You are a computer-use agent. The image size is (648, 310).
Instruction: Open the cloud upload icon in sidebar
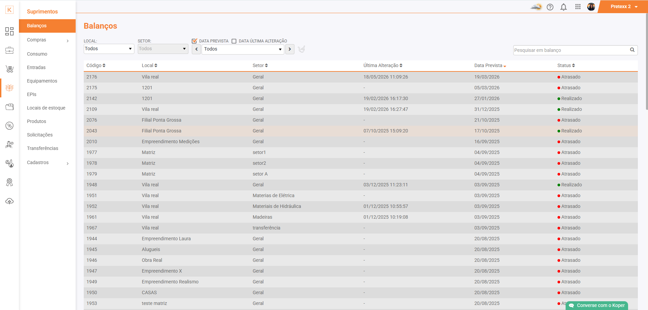coord(9,201)
